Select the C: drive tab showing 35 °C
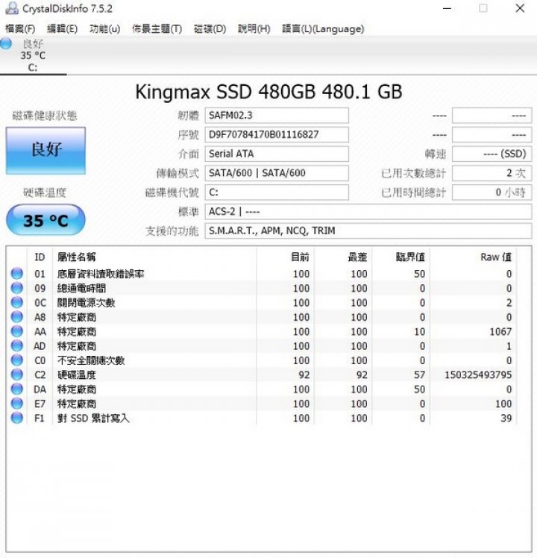Image resolution: width=537 pixels, height=558 pixels. tap(33, 55)
